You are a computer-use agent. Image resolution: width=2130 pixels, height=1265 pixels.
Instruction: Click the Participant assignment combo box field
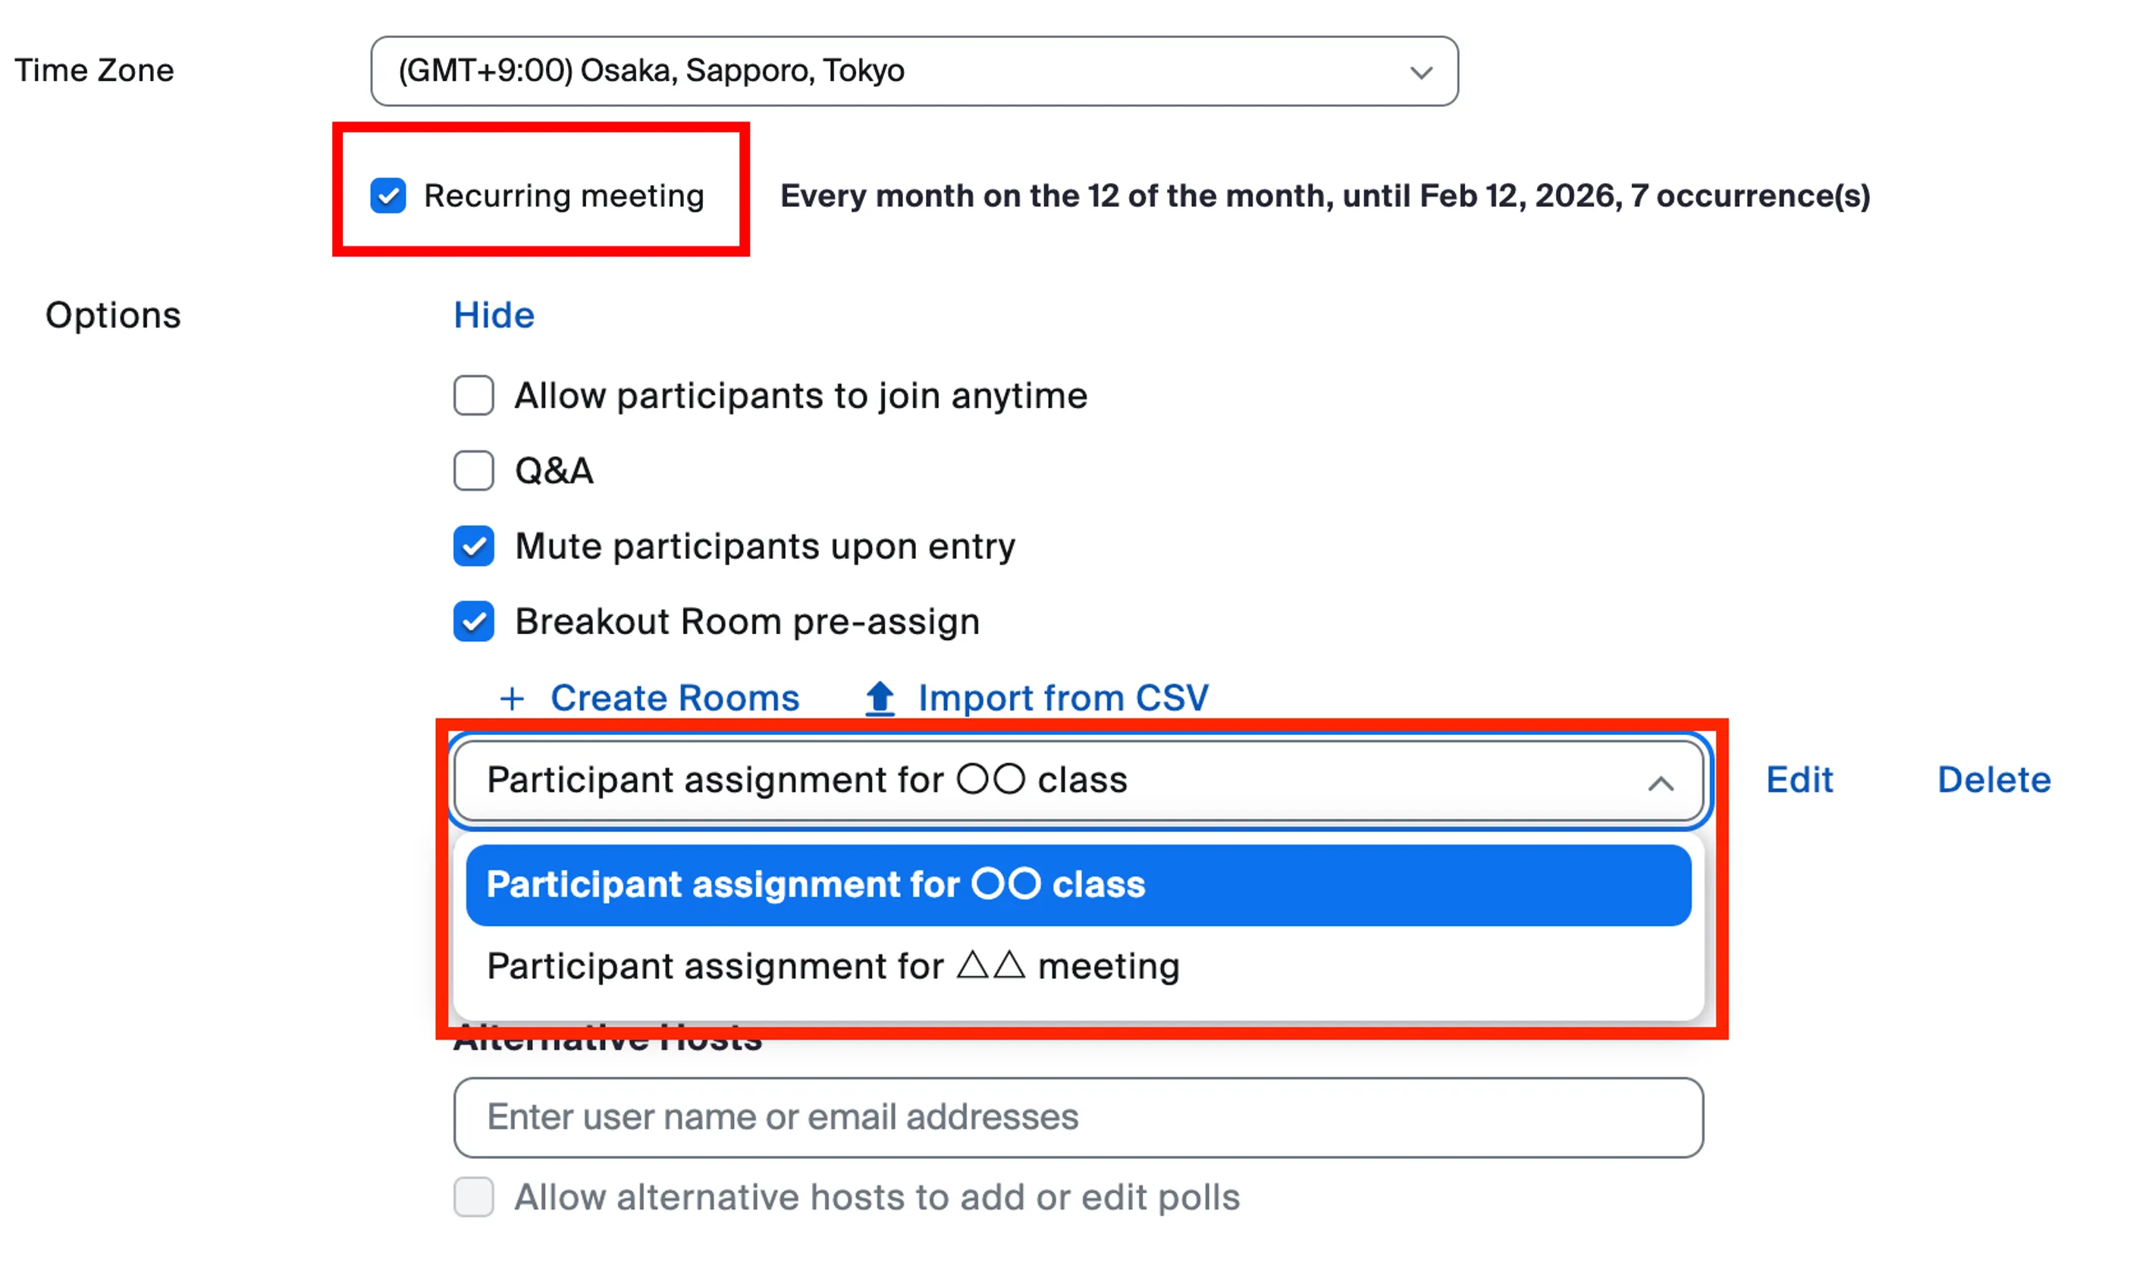click(1023, 780)
